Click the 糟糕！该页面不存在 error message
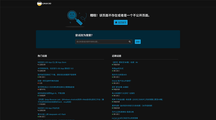The image size is (216, 120). 120,15
